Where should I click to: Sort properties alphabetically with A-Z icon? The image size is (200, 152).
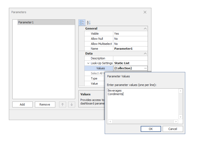(x=89, y=23)
